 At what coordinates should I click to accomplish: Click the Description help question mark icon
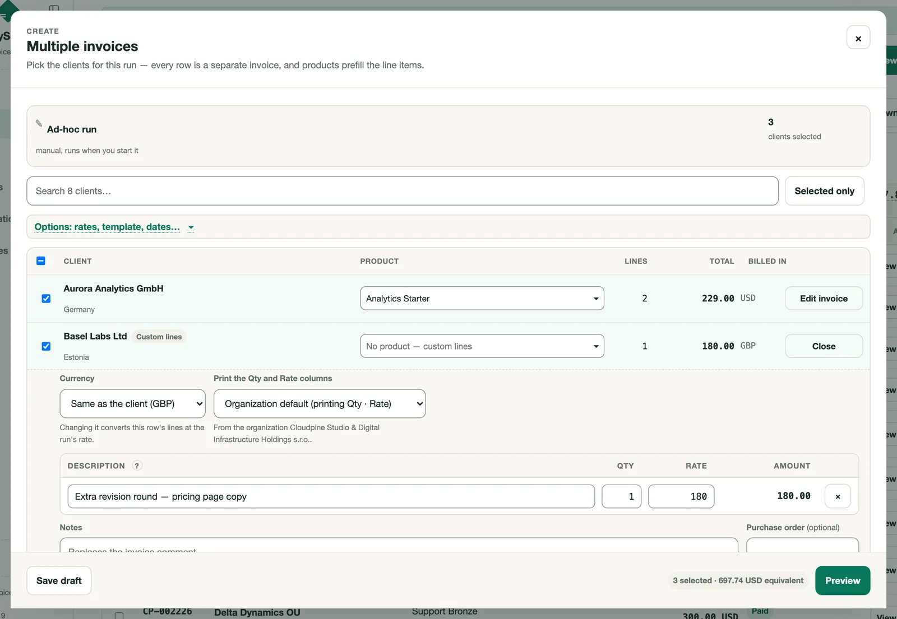pyautogui.click(x=137, y=466)
